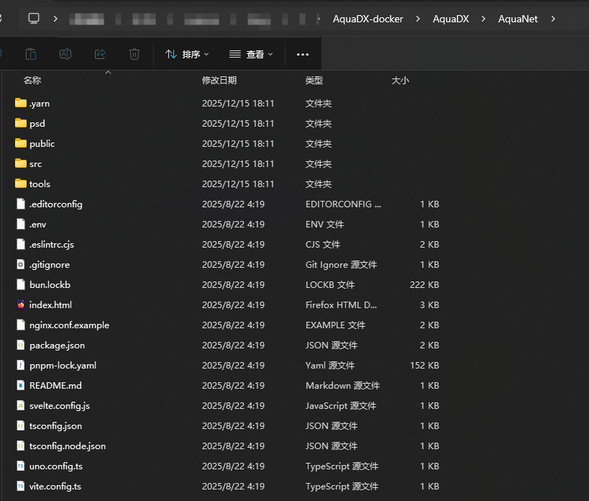This screenshot has width=589, height=501.
Task: Select the tools folder icon
Action: pos(21,184)
